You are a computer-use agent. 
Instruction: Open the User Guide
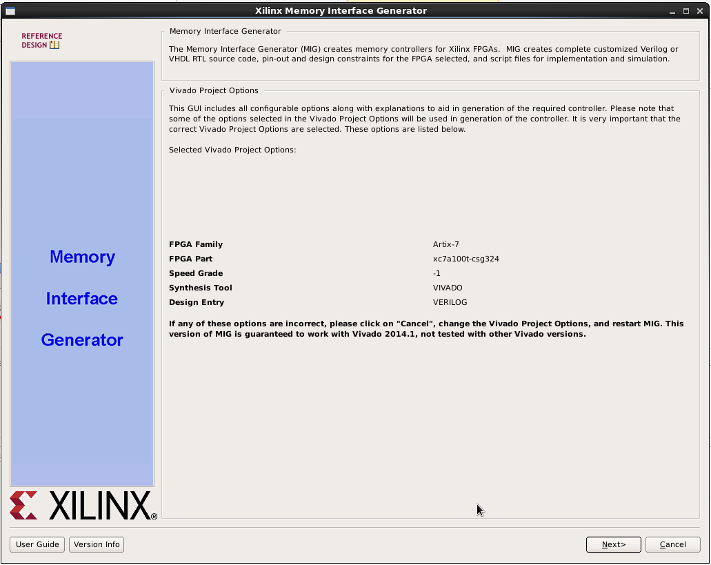[37, 544]
